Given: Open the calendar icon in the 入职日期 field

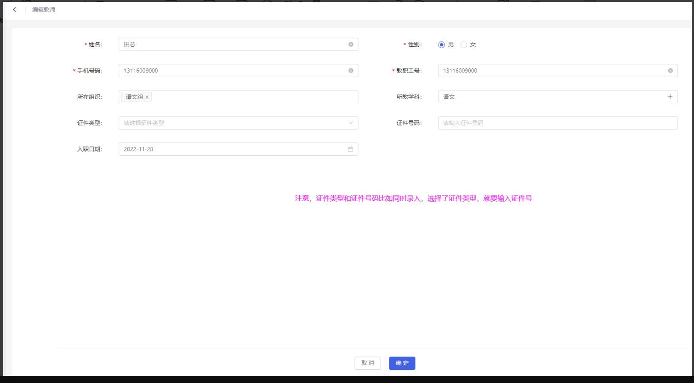Looking at the screenshot, I should coord(350,149).
